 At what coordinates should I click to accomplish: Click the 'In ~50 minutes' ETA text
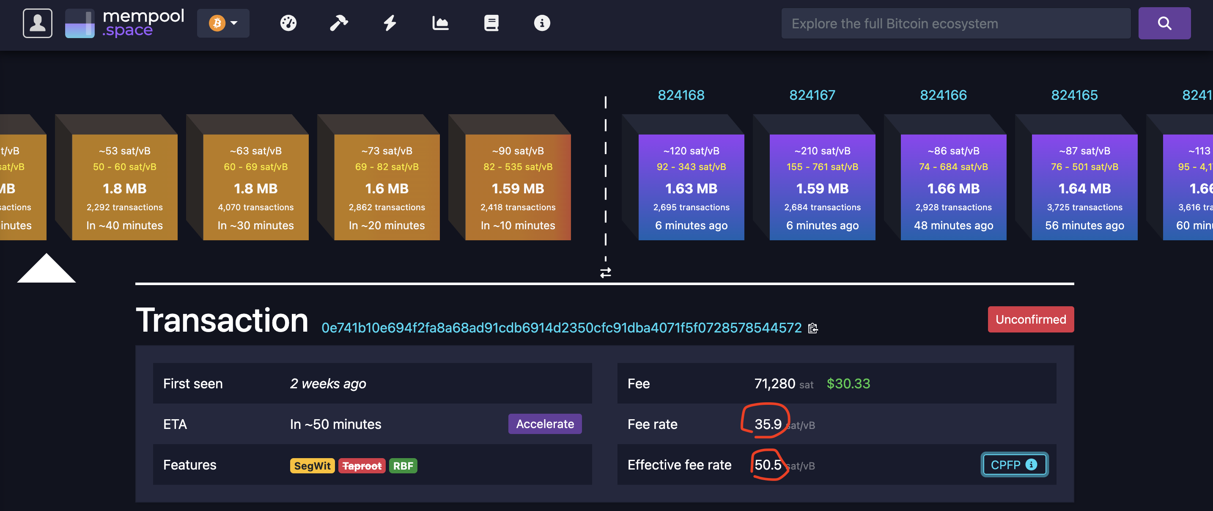click(x=336, y=424)
